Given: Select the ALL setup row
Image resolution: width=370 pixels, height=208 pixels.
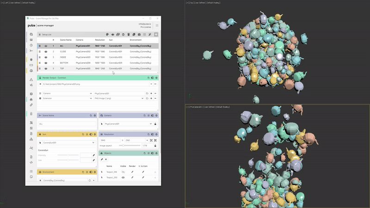Looking at the screenshot, I should coord(98,46).
